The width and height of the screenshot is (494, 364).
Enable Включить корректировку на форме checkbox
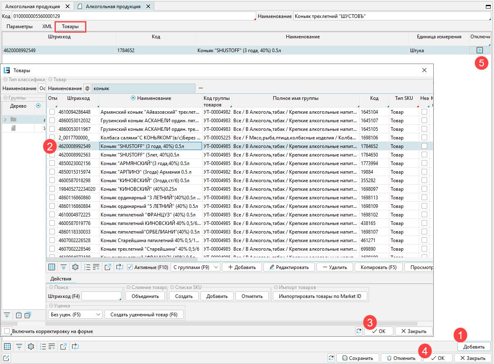[7, 331]
